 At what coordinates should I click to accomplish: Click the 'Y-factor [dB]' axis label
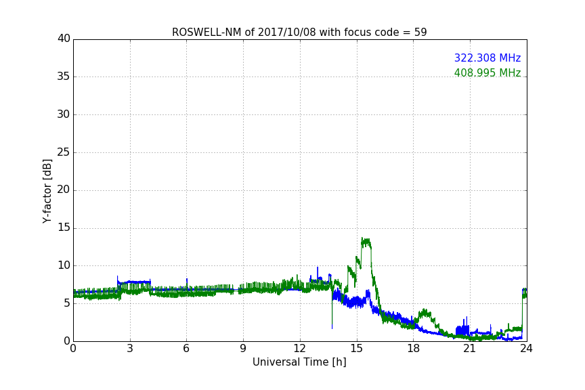coord(47,191)
